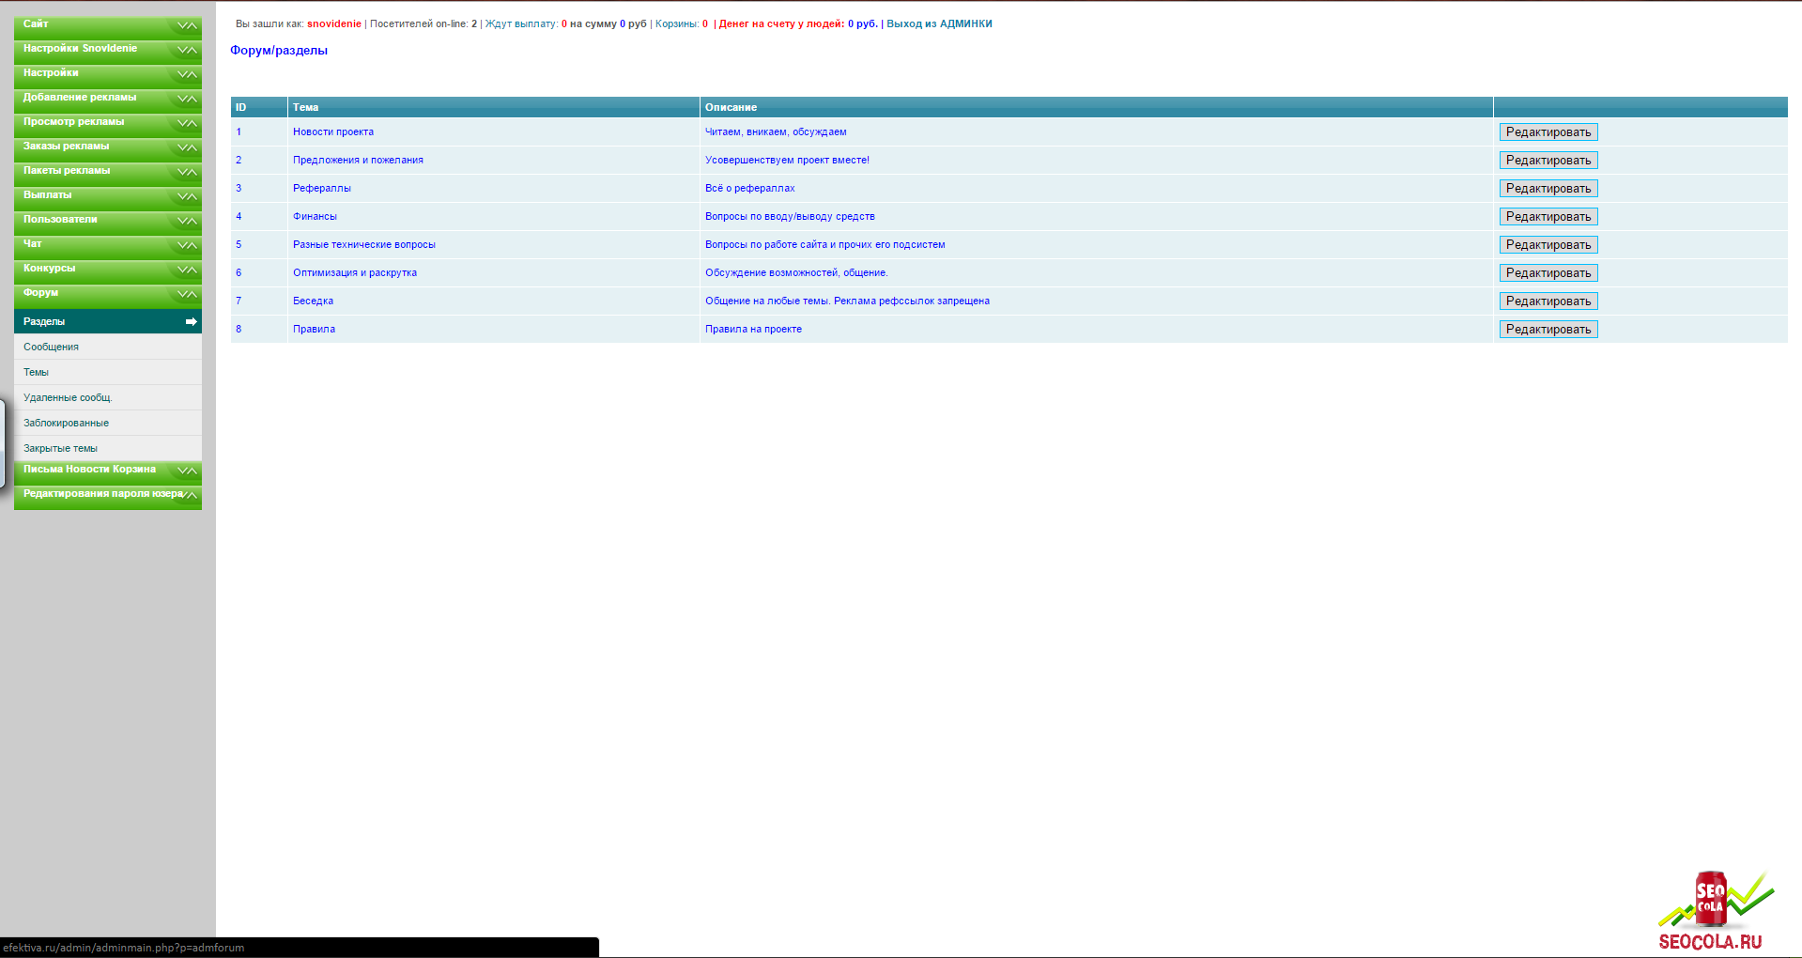
Task: Click Выход из АДМИНКИ link
Action: [x=939, y=24]
